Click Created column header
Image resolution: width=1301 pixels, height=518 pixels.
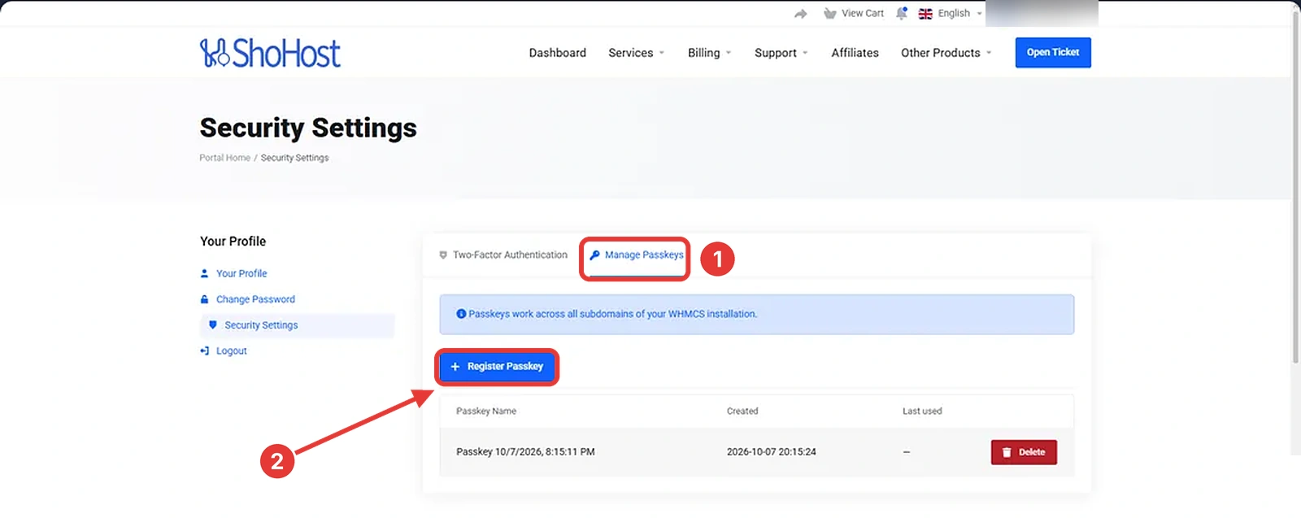742,411
